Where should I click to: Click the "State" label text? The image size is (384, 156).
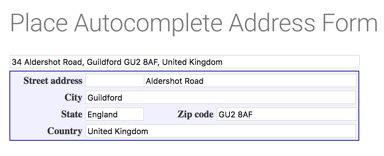[72, 114]
